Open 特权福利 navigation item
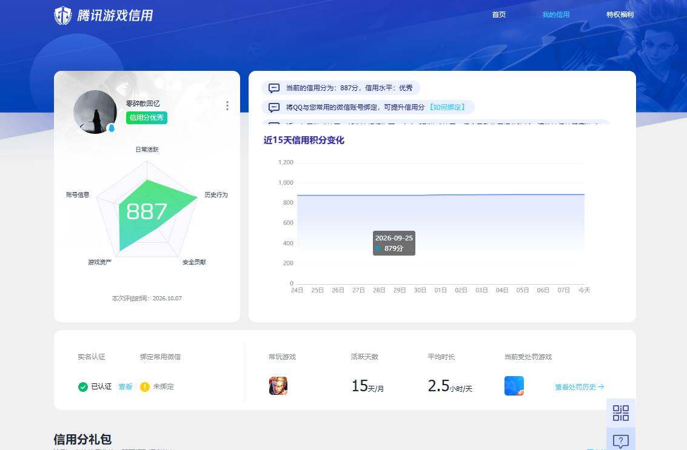 pyautogui.click(x=620, y=15)
